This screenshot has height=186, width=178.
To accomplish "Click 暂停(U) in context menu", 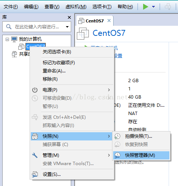I will point(72,106).
